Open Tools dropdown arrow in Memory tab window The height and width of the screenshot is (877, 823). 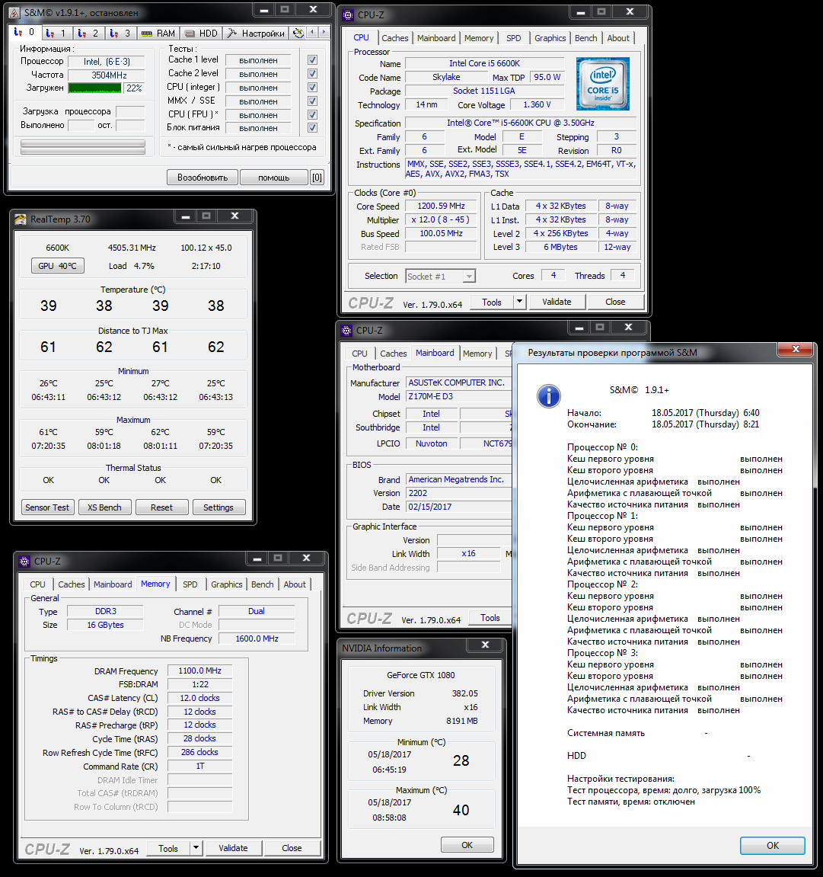click(x=196, y=848)
